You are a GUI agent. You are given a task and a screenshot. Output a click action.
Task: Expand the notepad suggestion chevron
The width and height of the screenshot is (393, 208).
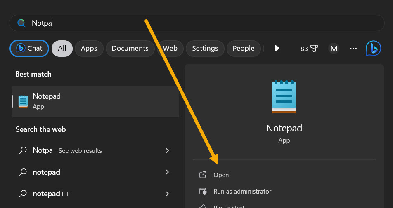click(x=167, y=172)
